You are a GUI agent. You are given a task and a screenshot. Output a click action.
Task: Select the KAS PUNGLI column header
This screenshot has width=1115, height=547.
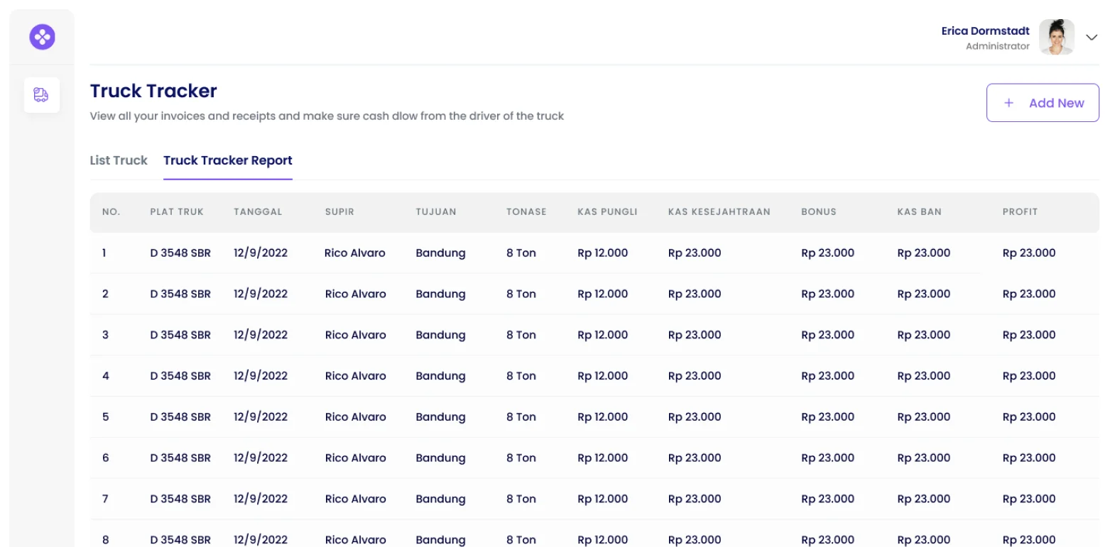(x=607, y=212)
